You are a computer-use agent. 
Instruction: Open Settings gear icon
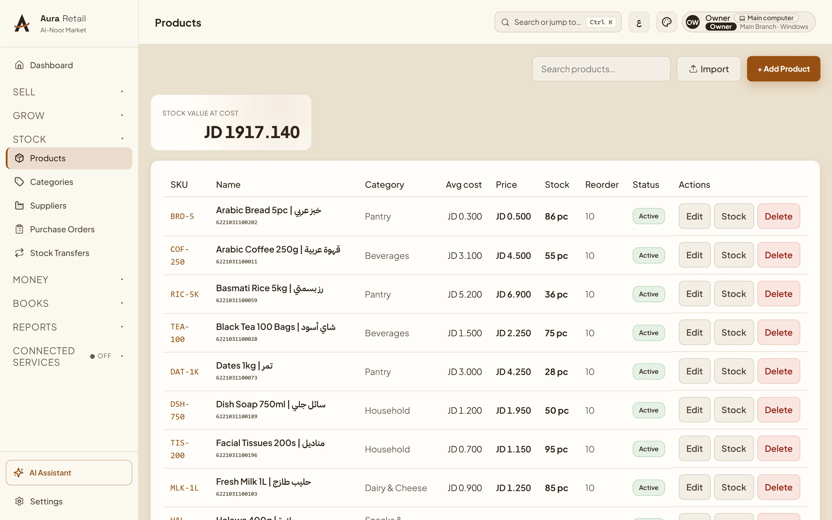click(19, 502)
